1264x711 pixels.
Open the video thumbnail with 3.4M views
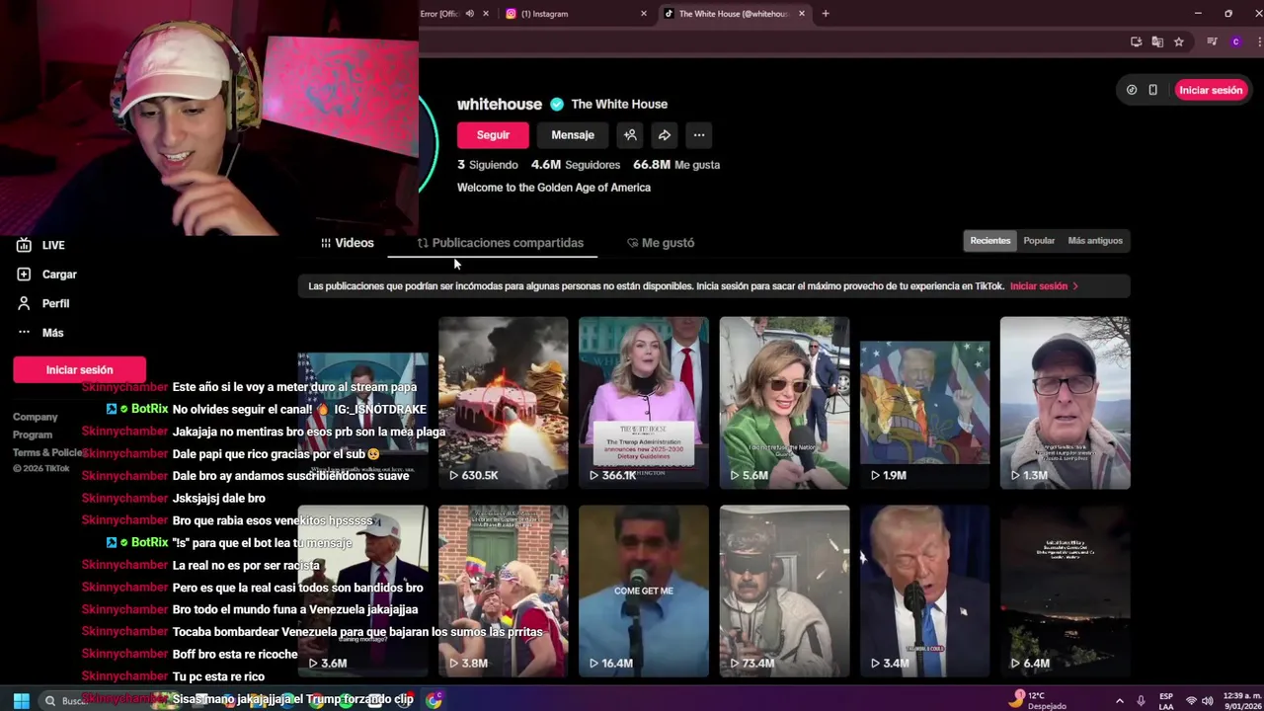click(x=924, y=592)
